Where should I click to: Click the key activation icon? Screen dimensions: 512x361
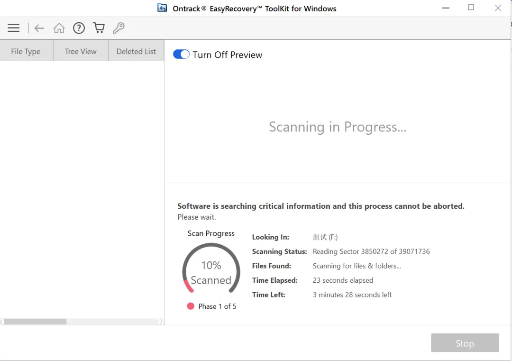click(x=119, y=28)
